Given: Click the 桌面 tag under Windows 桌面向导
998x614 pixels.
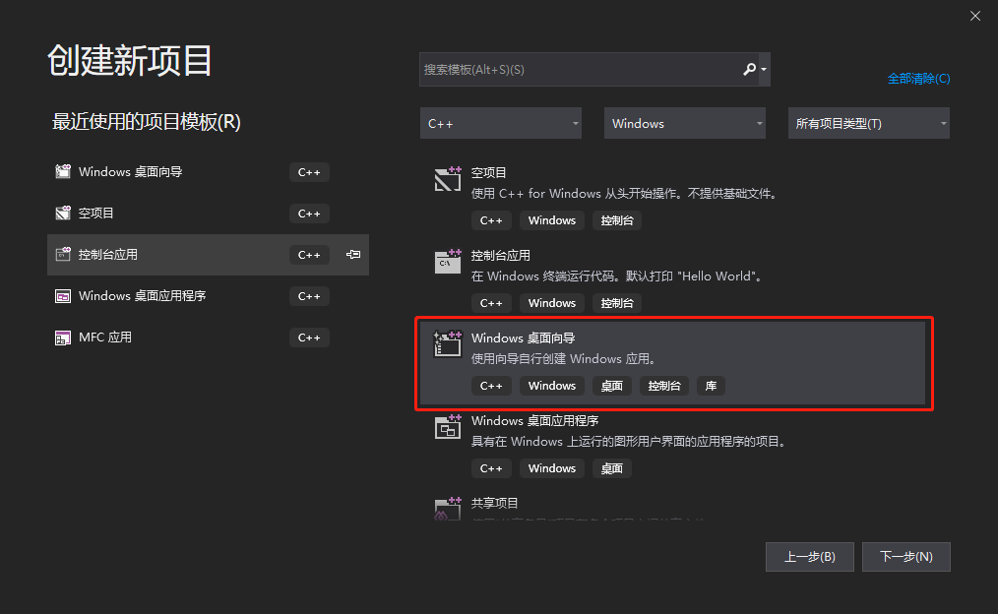Looking at the screenshot, I should (x=611, y=386).
